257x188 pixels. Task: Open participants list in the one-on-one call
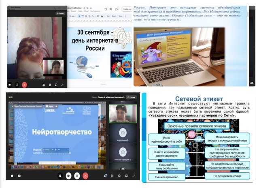(x=44, y=85)
